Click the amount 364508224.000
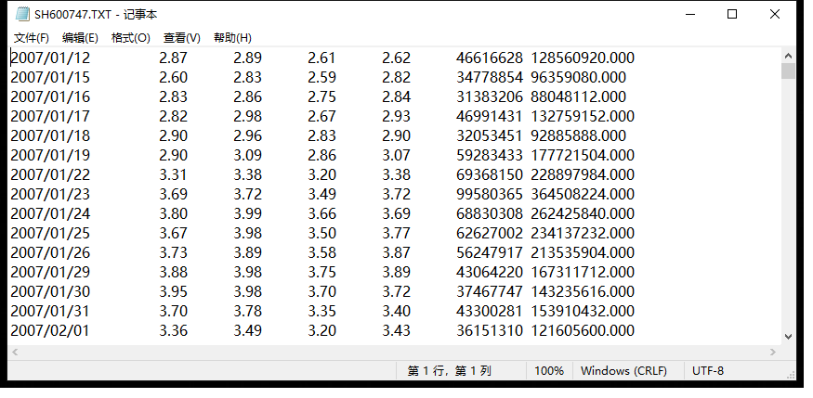Image resolution: width=813 pixels, height=398 pixels. (x=583, y=194)
